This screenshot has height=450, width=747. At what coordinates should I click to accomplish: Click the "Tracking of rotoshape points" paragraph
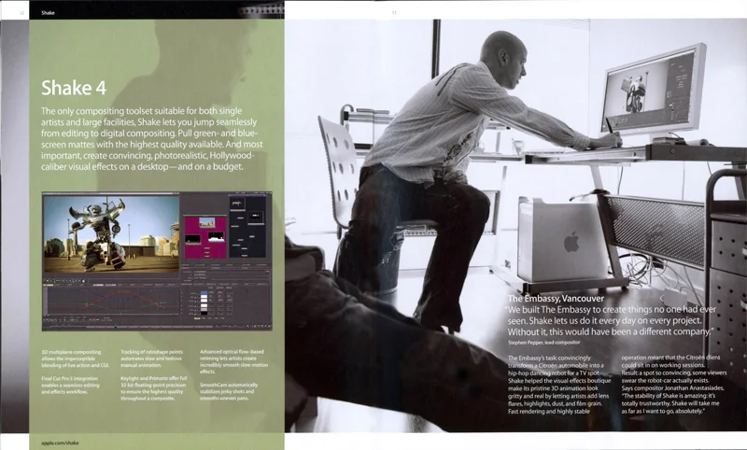point(151,359)
